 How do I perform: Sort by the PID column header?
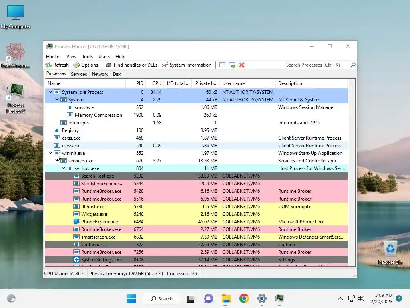point(136,83)
